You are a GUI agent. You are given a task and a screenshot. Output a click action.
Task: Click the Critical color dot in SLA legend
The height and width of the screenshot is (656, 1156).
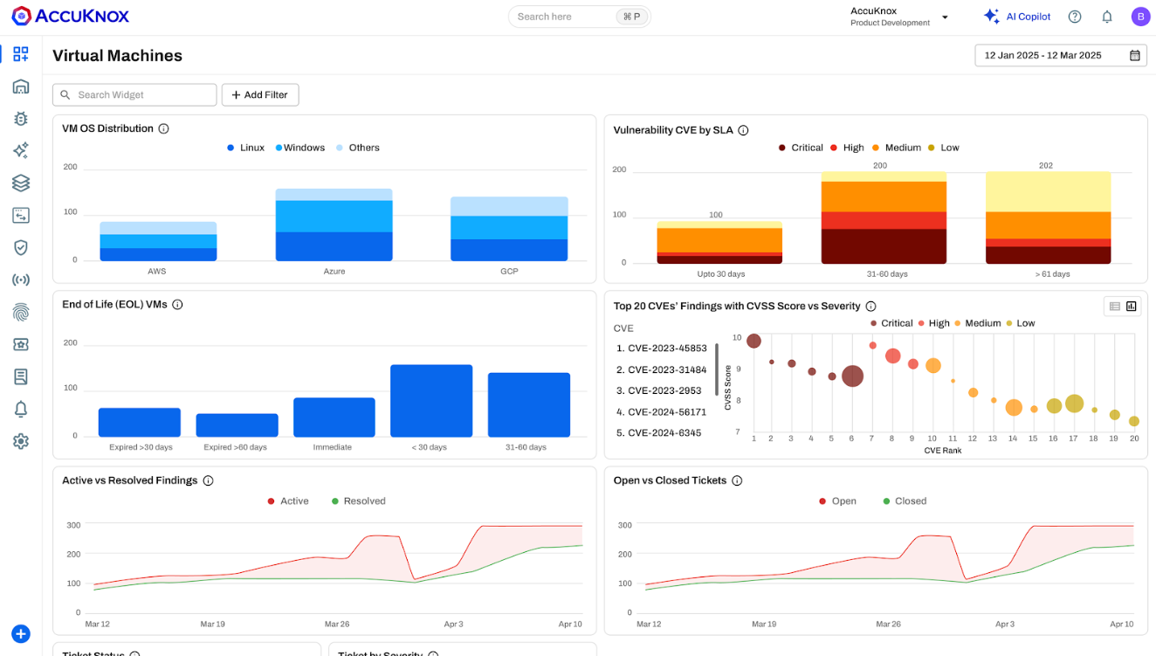point(782,148)
